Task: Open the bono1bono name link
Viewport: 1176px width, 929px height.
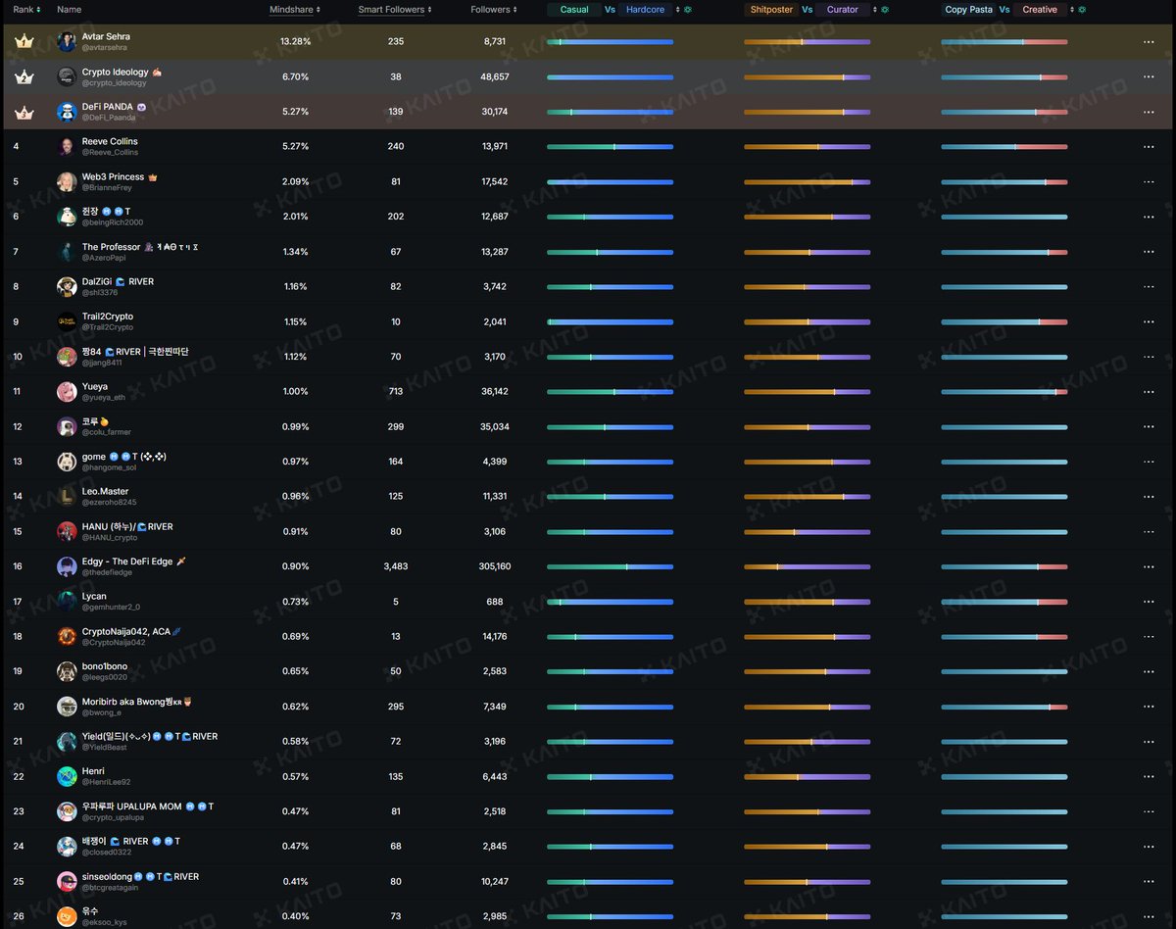Action: (104, 666)
